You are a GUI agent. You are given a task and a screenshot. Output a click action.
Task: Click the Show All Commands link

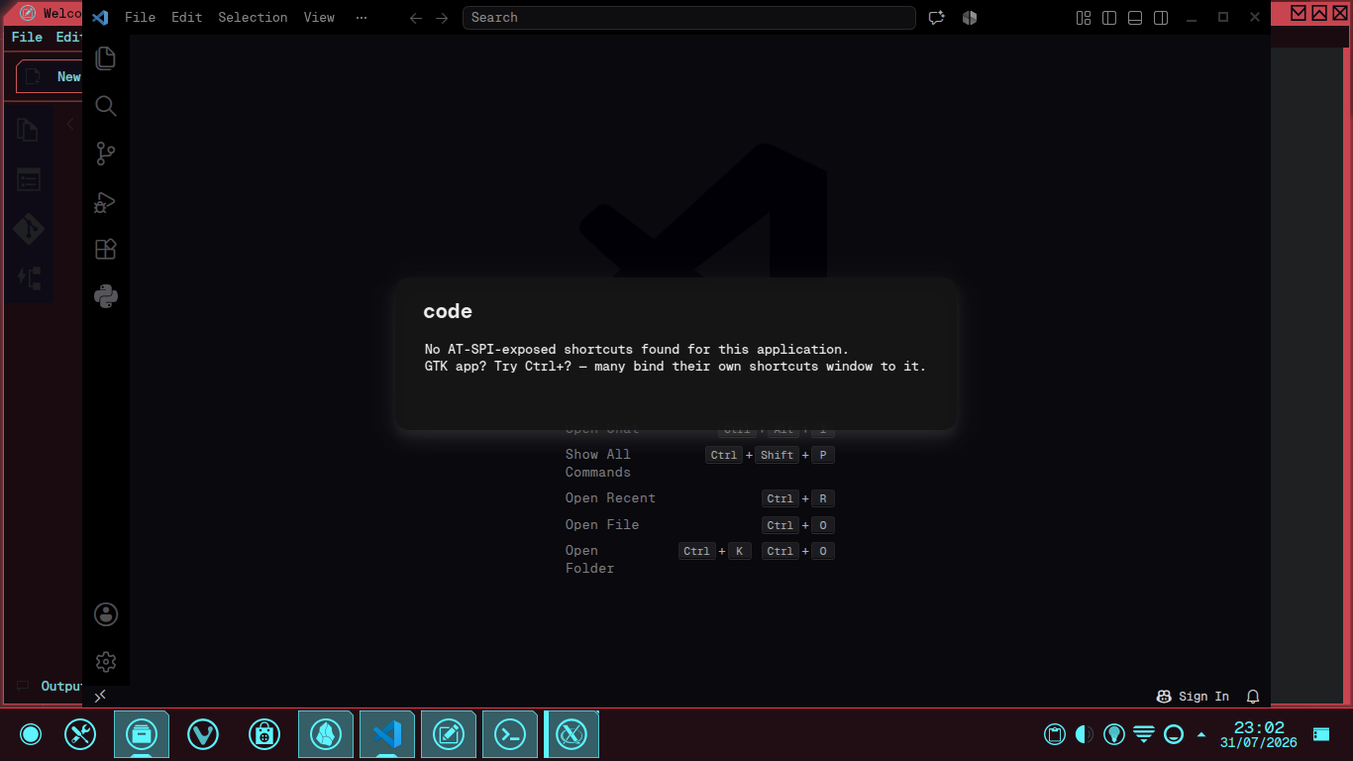[598, 463]
